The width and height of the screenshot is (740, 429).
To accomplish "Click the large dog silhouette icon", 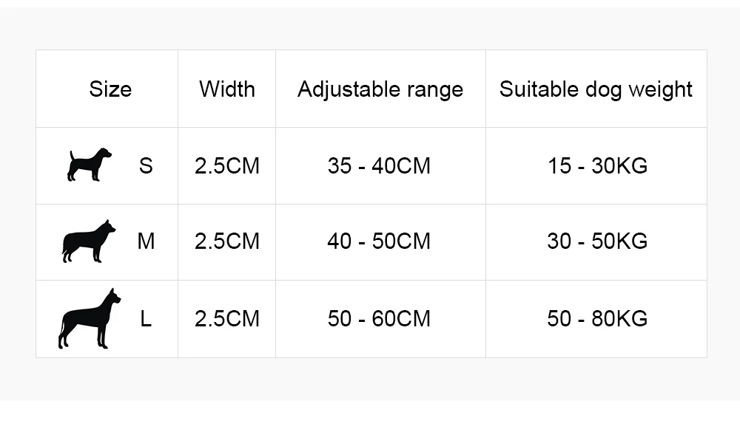I will coord(90,319).
